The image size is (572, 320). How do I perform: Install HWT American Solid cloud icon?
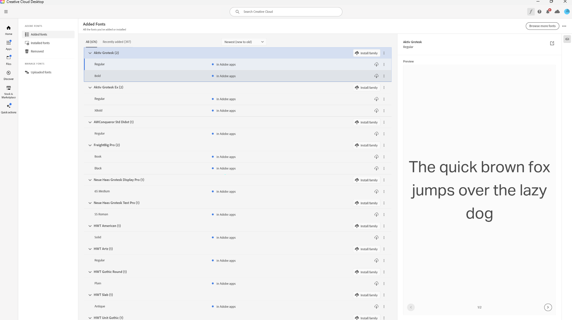point(376,238)
